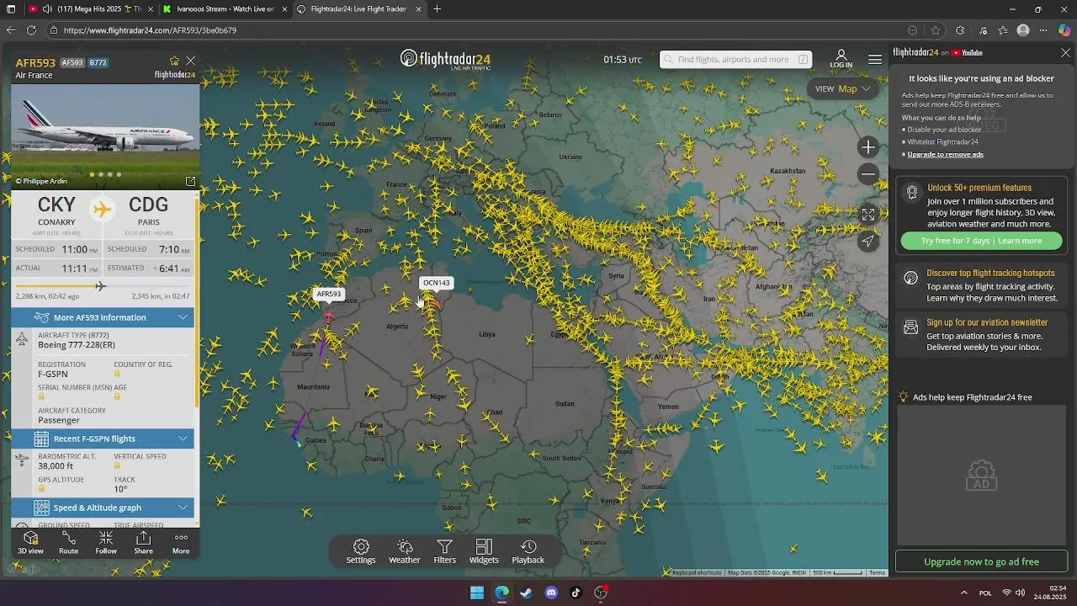Click the Flightradar24 logo

pyautogui.click(x=445, y=59)
